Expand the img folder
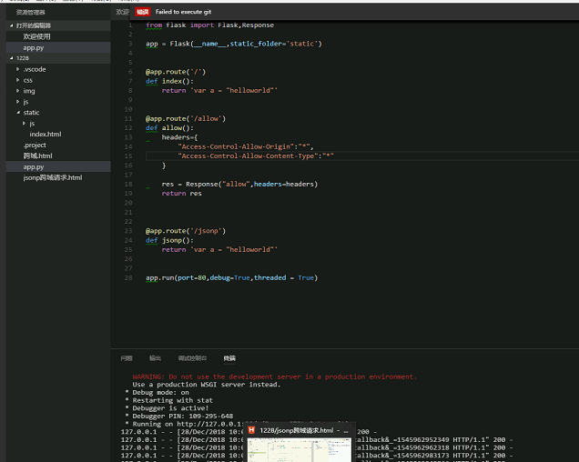 click(29, 91)
